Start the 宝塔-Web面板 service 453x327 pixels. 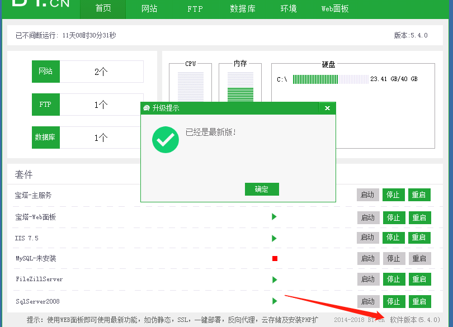tap(368, 217)
